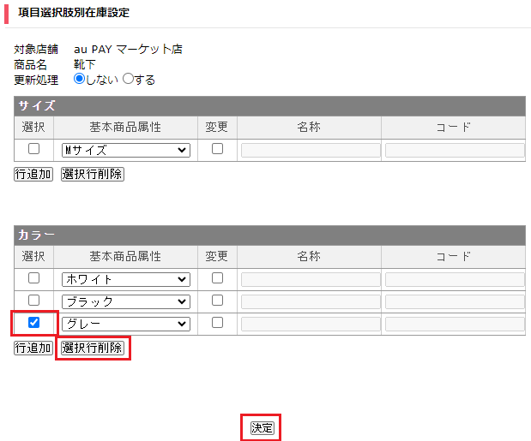Image resolution: width=531 pixels, height=441 pixels.
Task: Click the 基本商品属性 column header in カラー table
Action: [x=125, y=257]
